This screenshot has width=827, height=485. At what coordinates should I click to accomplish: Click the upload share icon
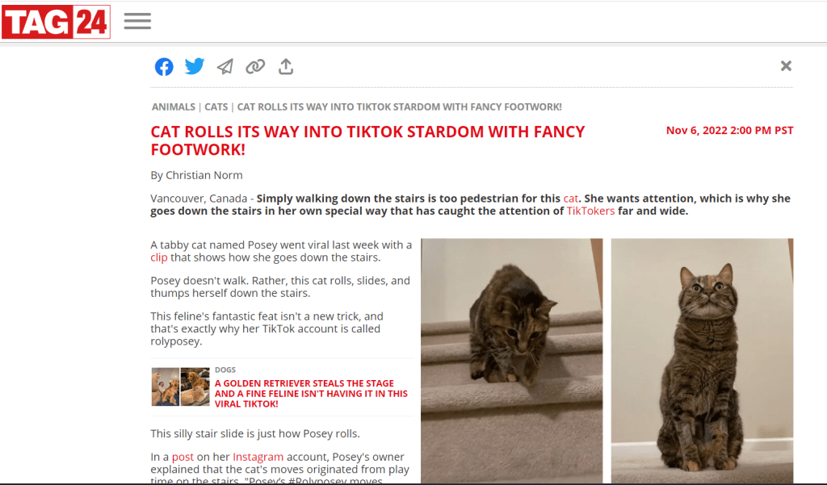[x=286, y=66]
